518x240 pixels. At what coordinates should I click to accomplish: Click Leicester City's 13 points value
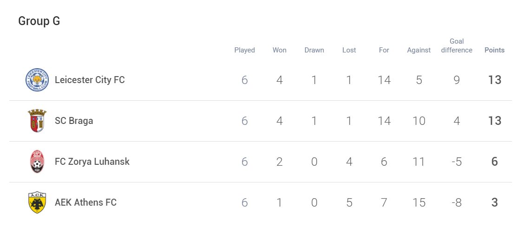(495, 80)
